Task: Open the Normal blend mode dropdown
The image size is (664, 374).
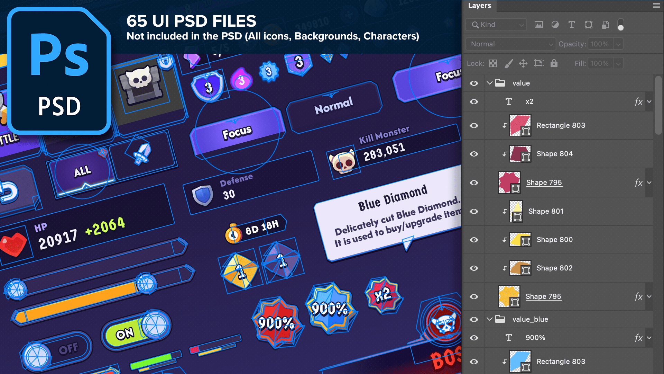Action: click(x=510, y=44)
